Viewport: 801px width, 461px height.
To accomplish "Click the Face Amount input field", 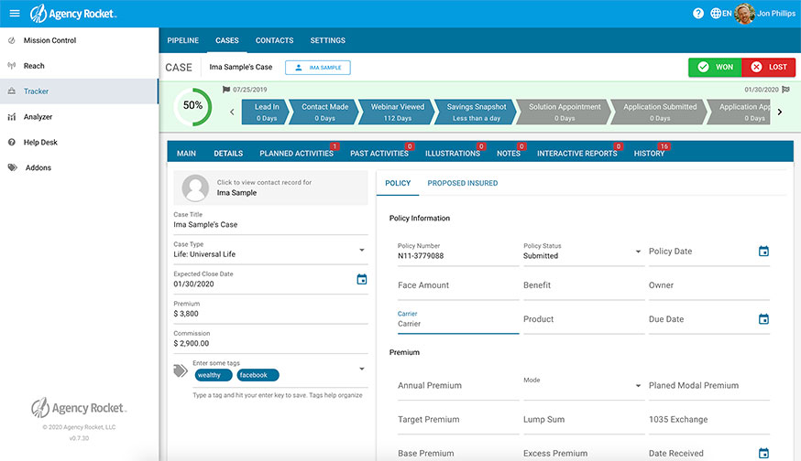I will (455, 285).
